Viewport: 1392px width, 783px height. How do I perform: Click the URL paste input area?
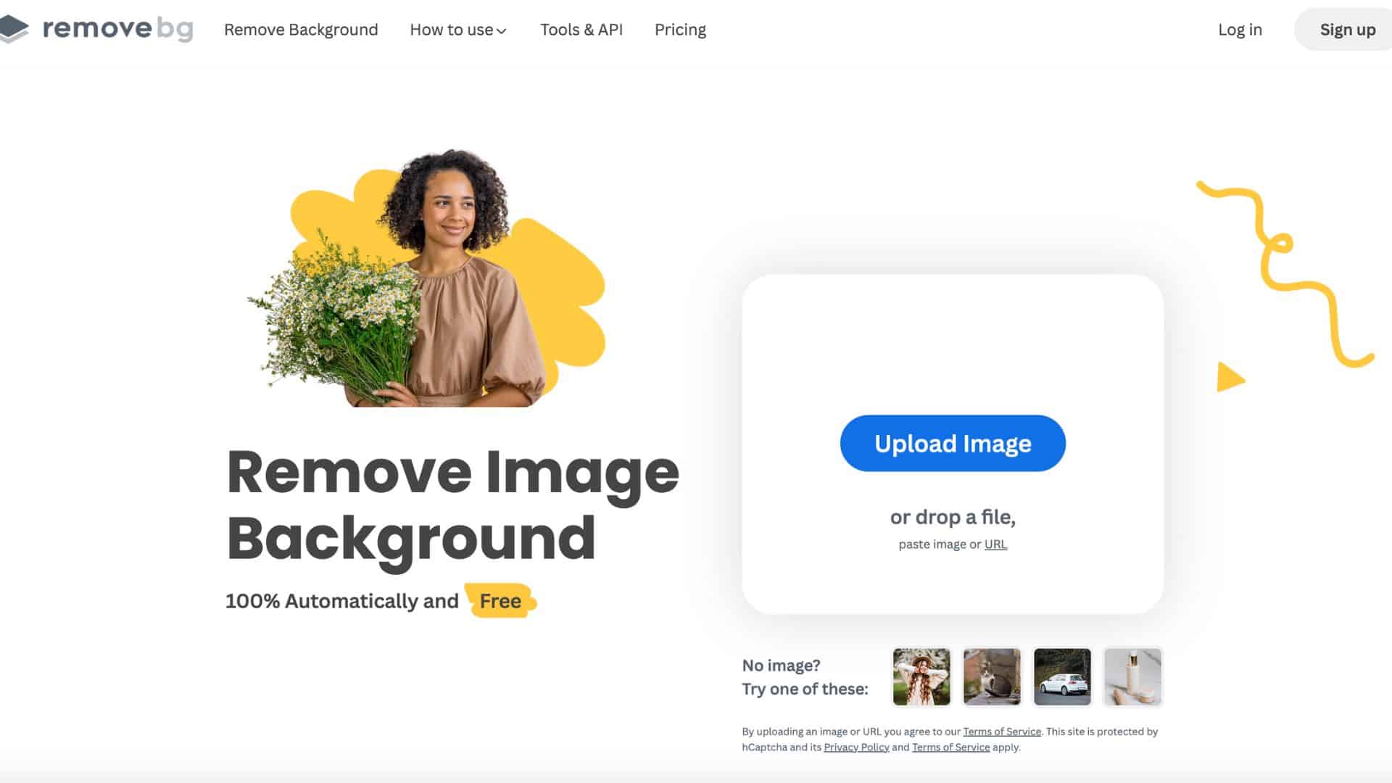(x=995, y=544)
